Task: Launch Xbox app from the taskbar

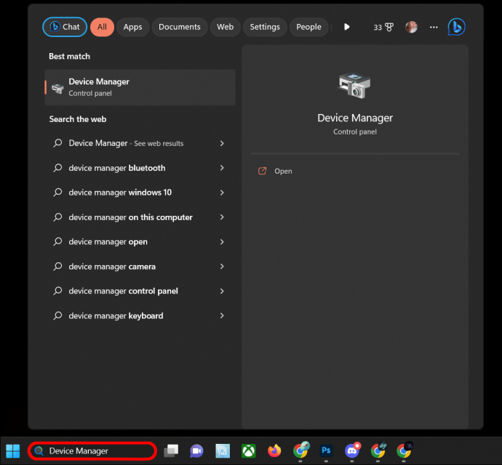Action: (248, 451)
